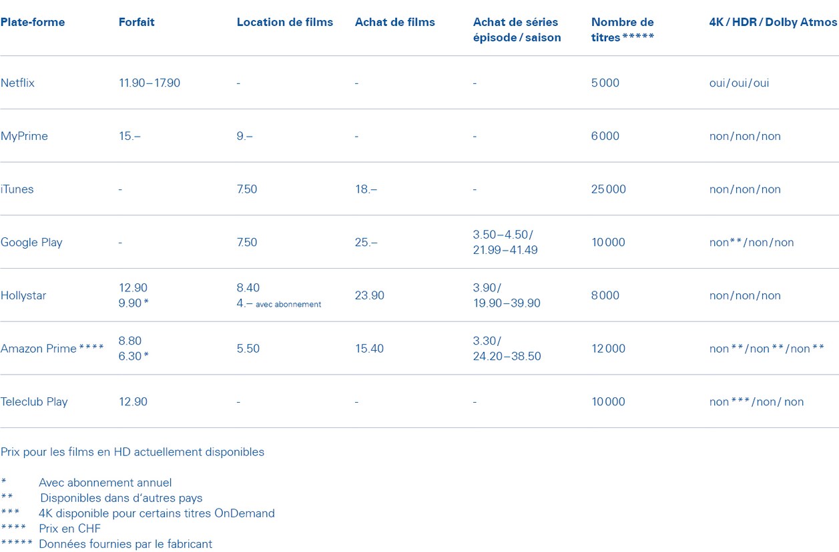
Task: Select the Google Play row label
Action: coord(31,242)
